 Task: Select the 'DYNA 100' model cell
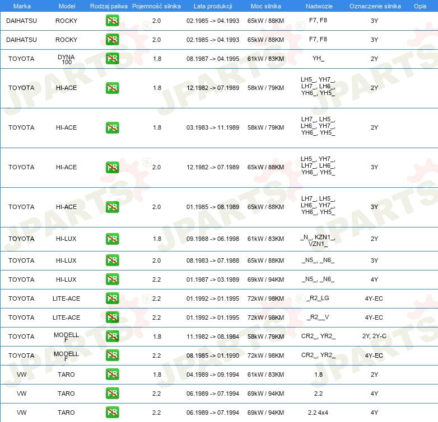click(x=66, y=59)
